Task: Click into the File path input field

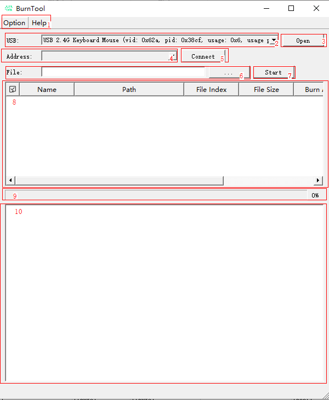Action: click(123, 72)
